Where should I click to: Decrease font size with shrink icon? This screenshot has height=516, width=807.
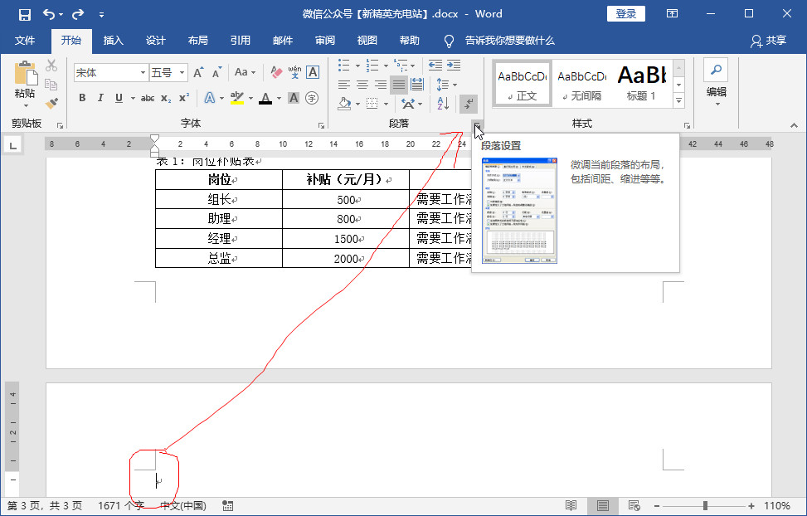click(217, 73)
